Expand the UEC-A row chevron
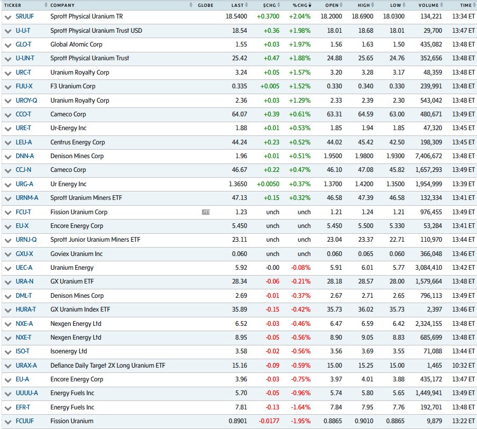 pos(8,269)
